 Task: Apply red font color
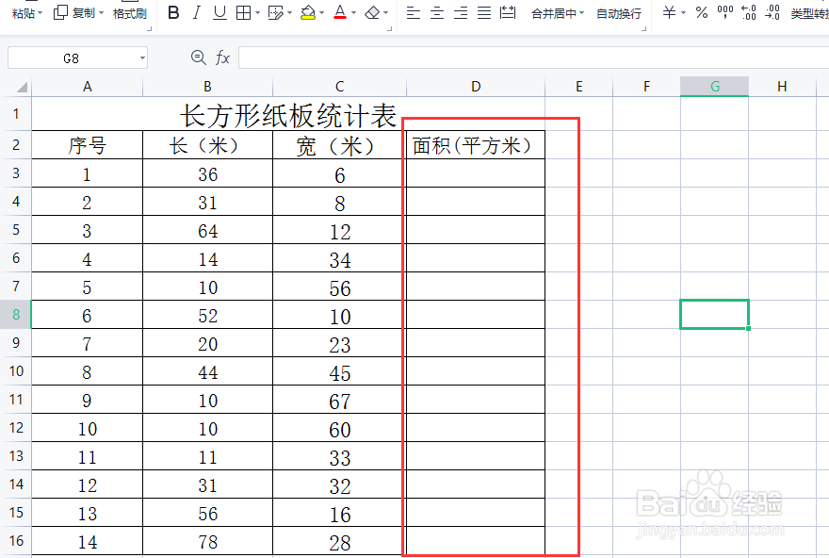point(340,12)
